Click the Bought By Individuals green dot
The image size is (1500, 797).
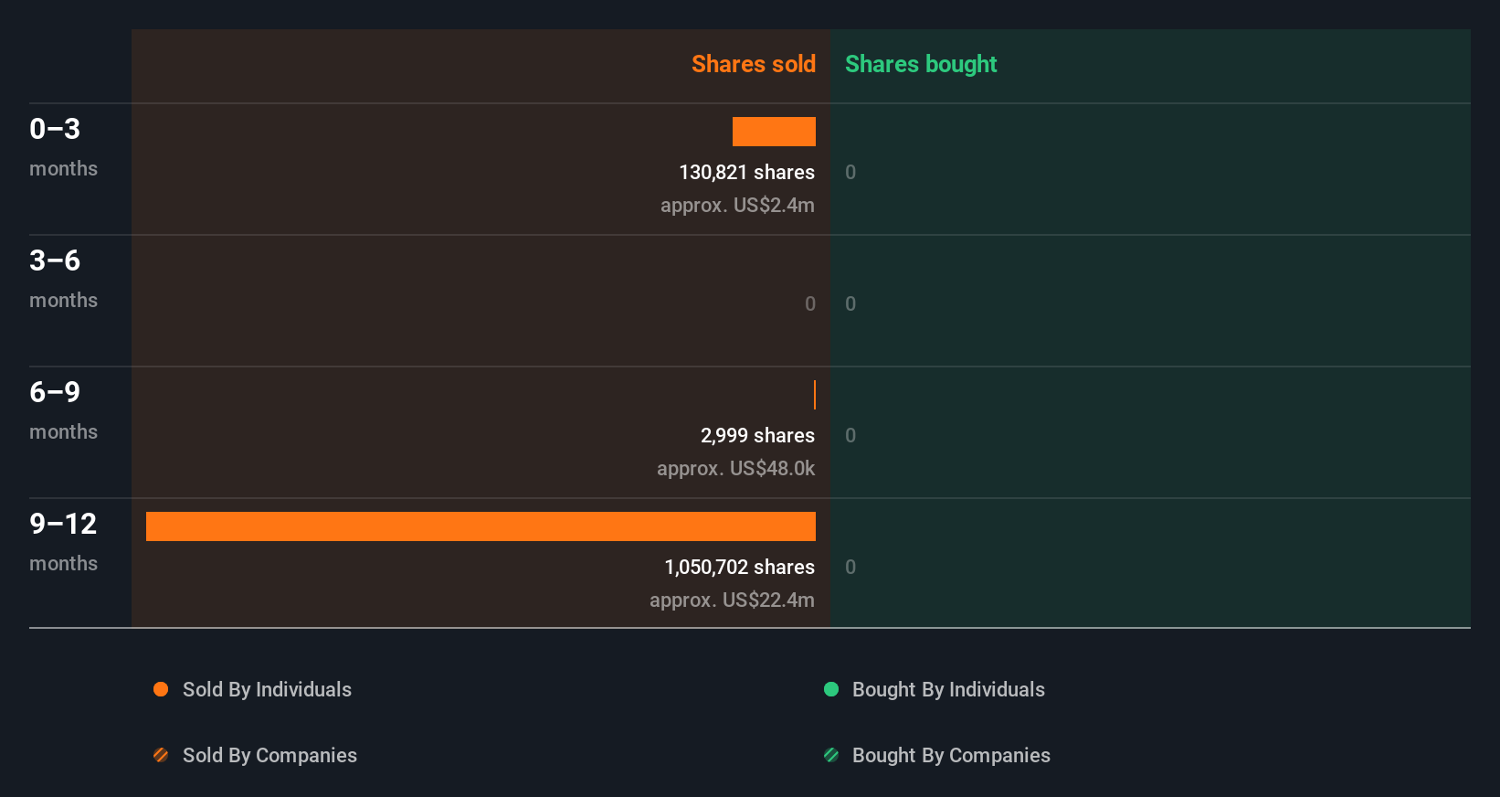pyautogui.click(x=831, y=689)
